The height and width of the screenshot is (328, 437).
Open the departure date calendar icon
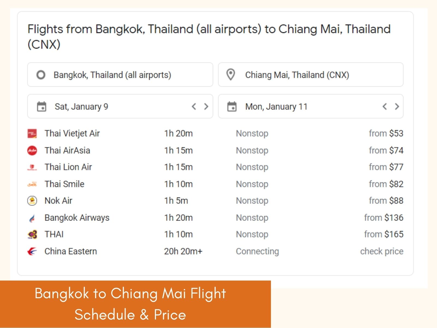coord(41,106)
